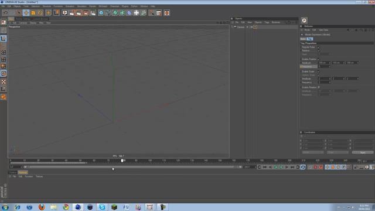This screenshot has height=211, width=375.
Task: Switch to the Basic tab in Attributes
Action: [x=304, y=39]
